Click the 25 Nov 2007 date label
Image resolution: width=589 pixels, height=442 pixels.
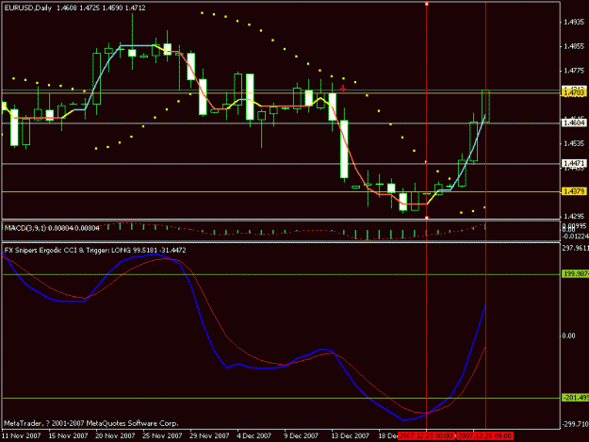[162, 436]
